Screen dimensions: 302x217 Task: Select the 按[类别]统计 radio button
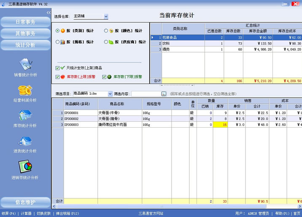57,31
